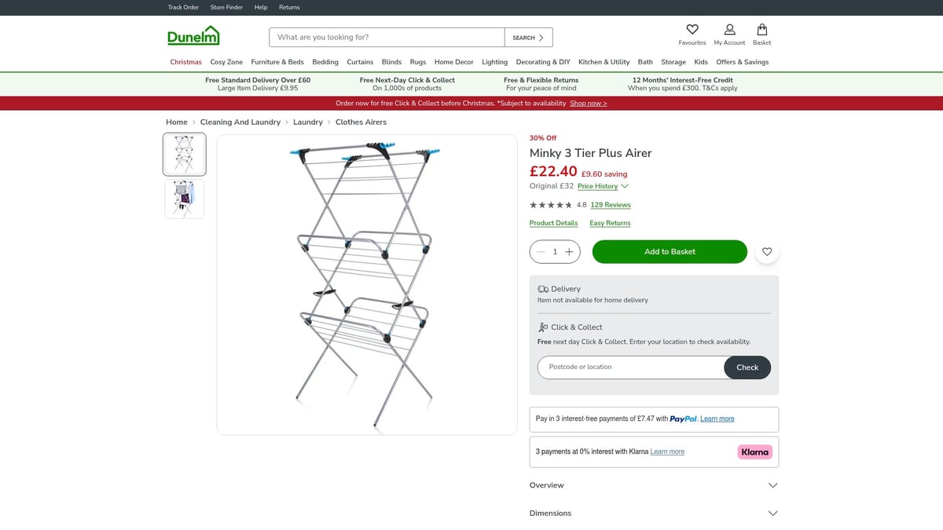This screenshot has width=943, height=530.
Task: Navigate to Clothes Airers breadcrumb
Action: pyautogui.click(x=361, y=122)
